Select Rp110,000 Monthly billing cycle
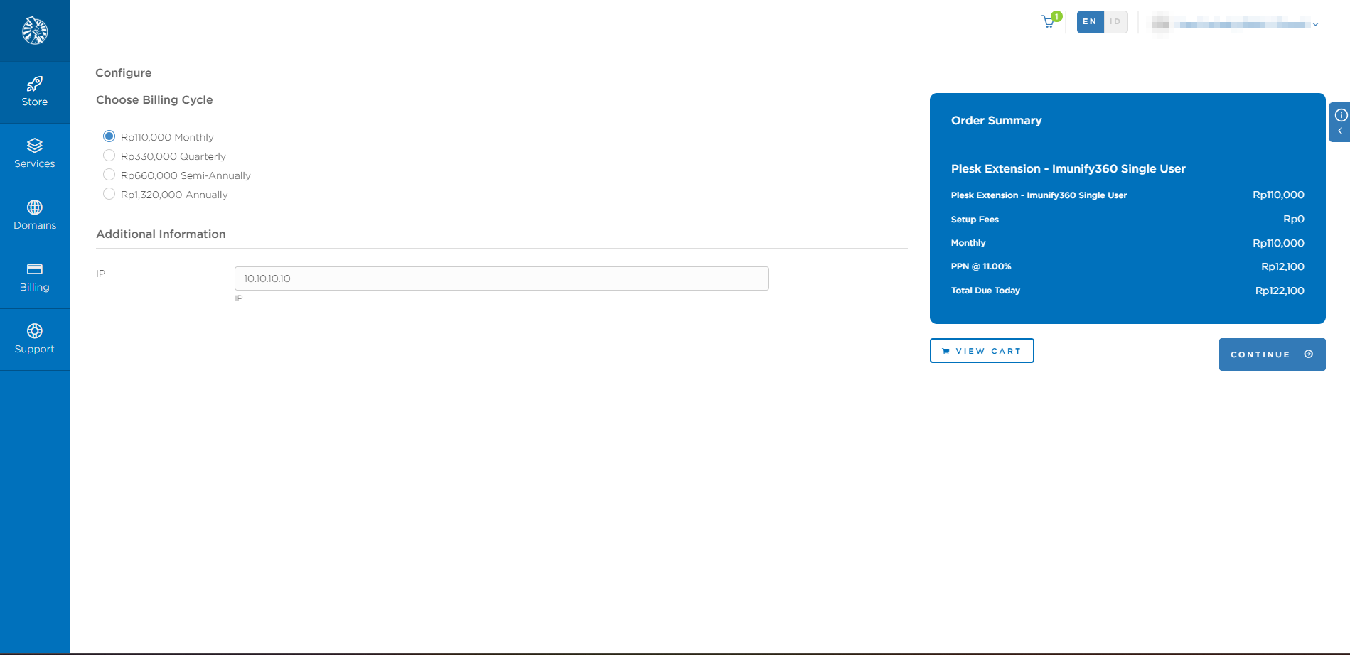1350x655 pixels. click(x=109, y=136)
